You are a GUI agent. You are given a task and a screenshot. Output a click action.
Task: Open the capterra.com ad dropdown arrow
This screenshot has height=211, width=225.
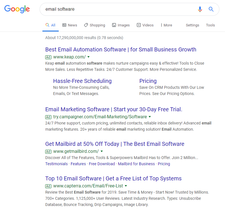tap(126, 186)
